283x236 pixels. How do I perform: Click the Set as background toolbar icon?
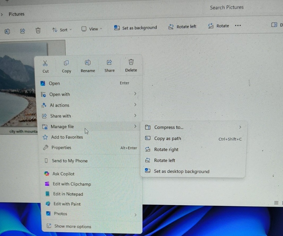(117, 28)
